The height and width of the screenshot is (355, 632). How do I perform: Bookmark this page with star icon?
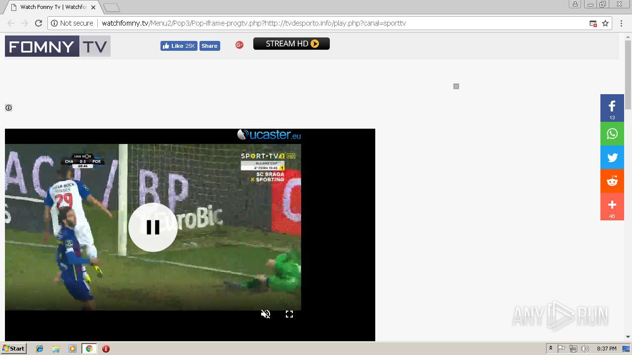(x=605, y=23)
